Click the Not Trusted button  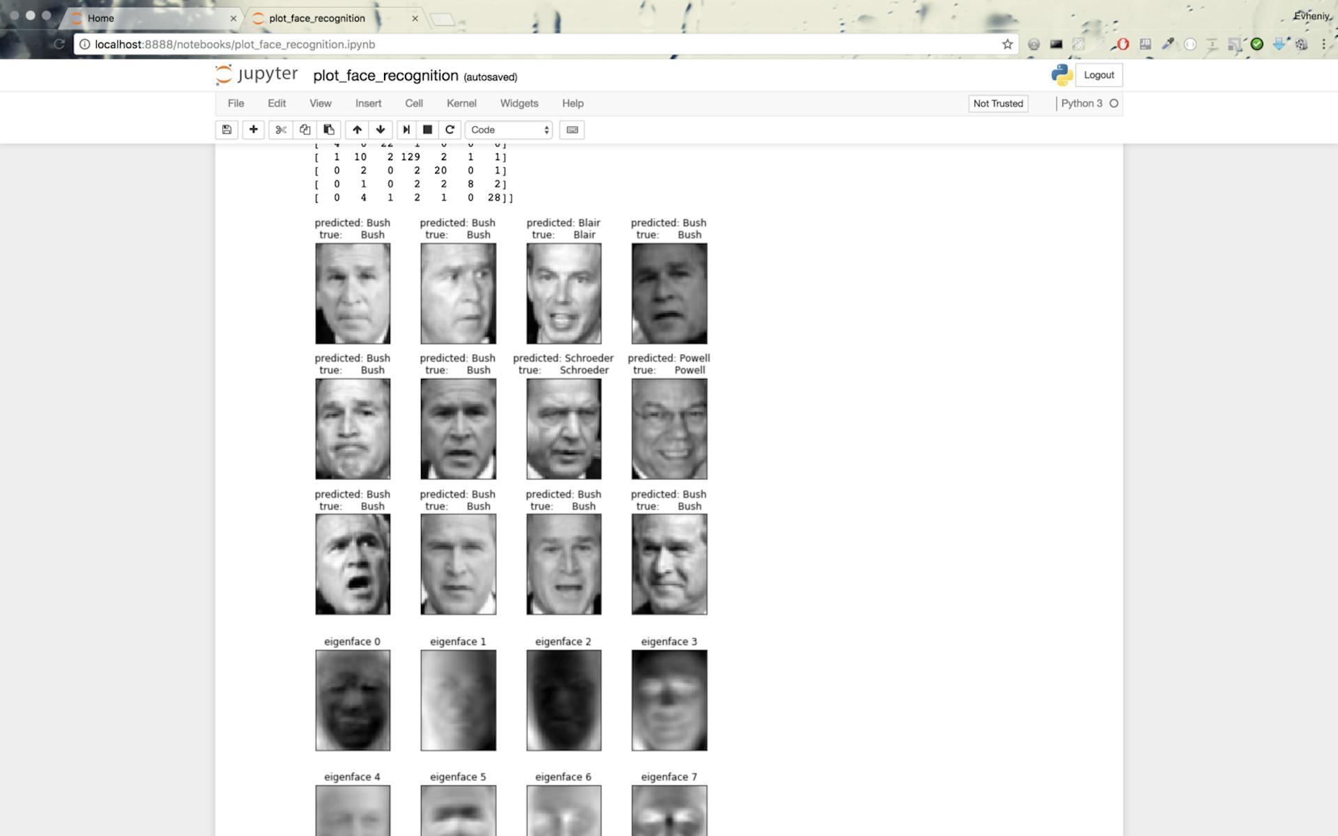point(998,103)
